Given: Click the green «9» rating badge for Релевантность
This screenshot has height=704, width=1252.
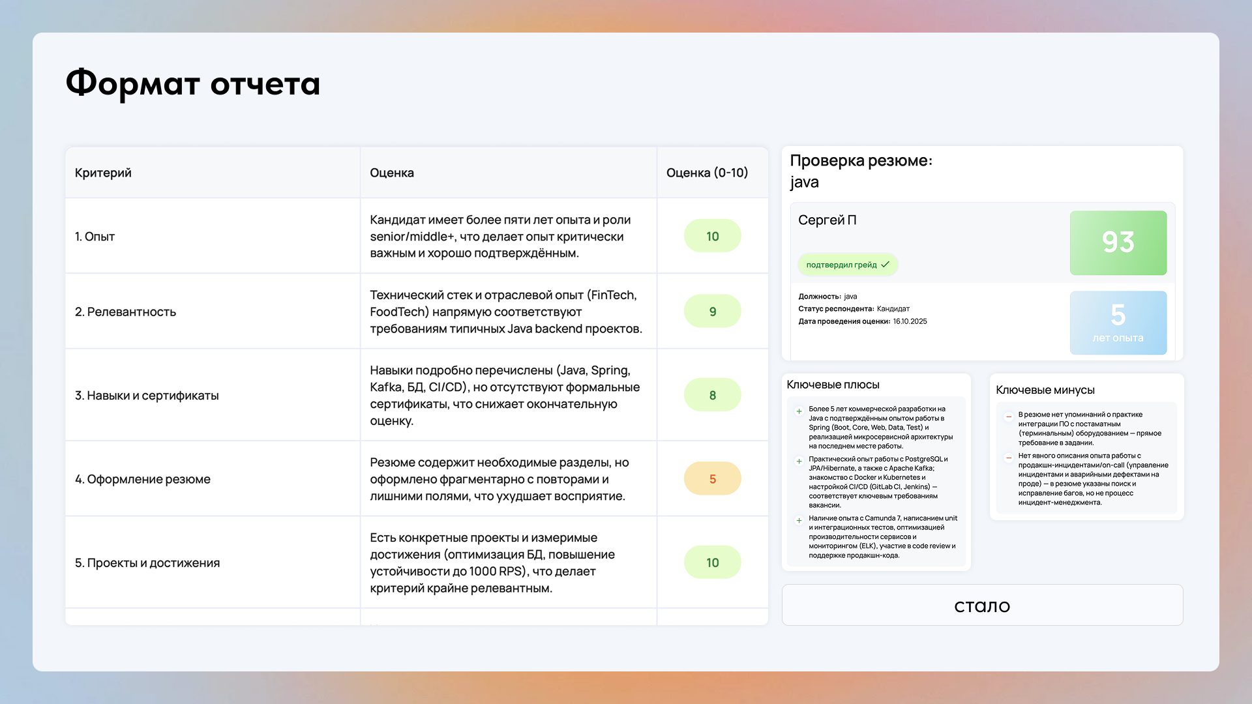Looking at the screenshot, I should pyautogui.click(x=712, y=311).
